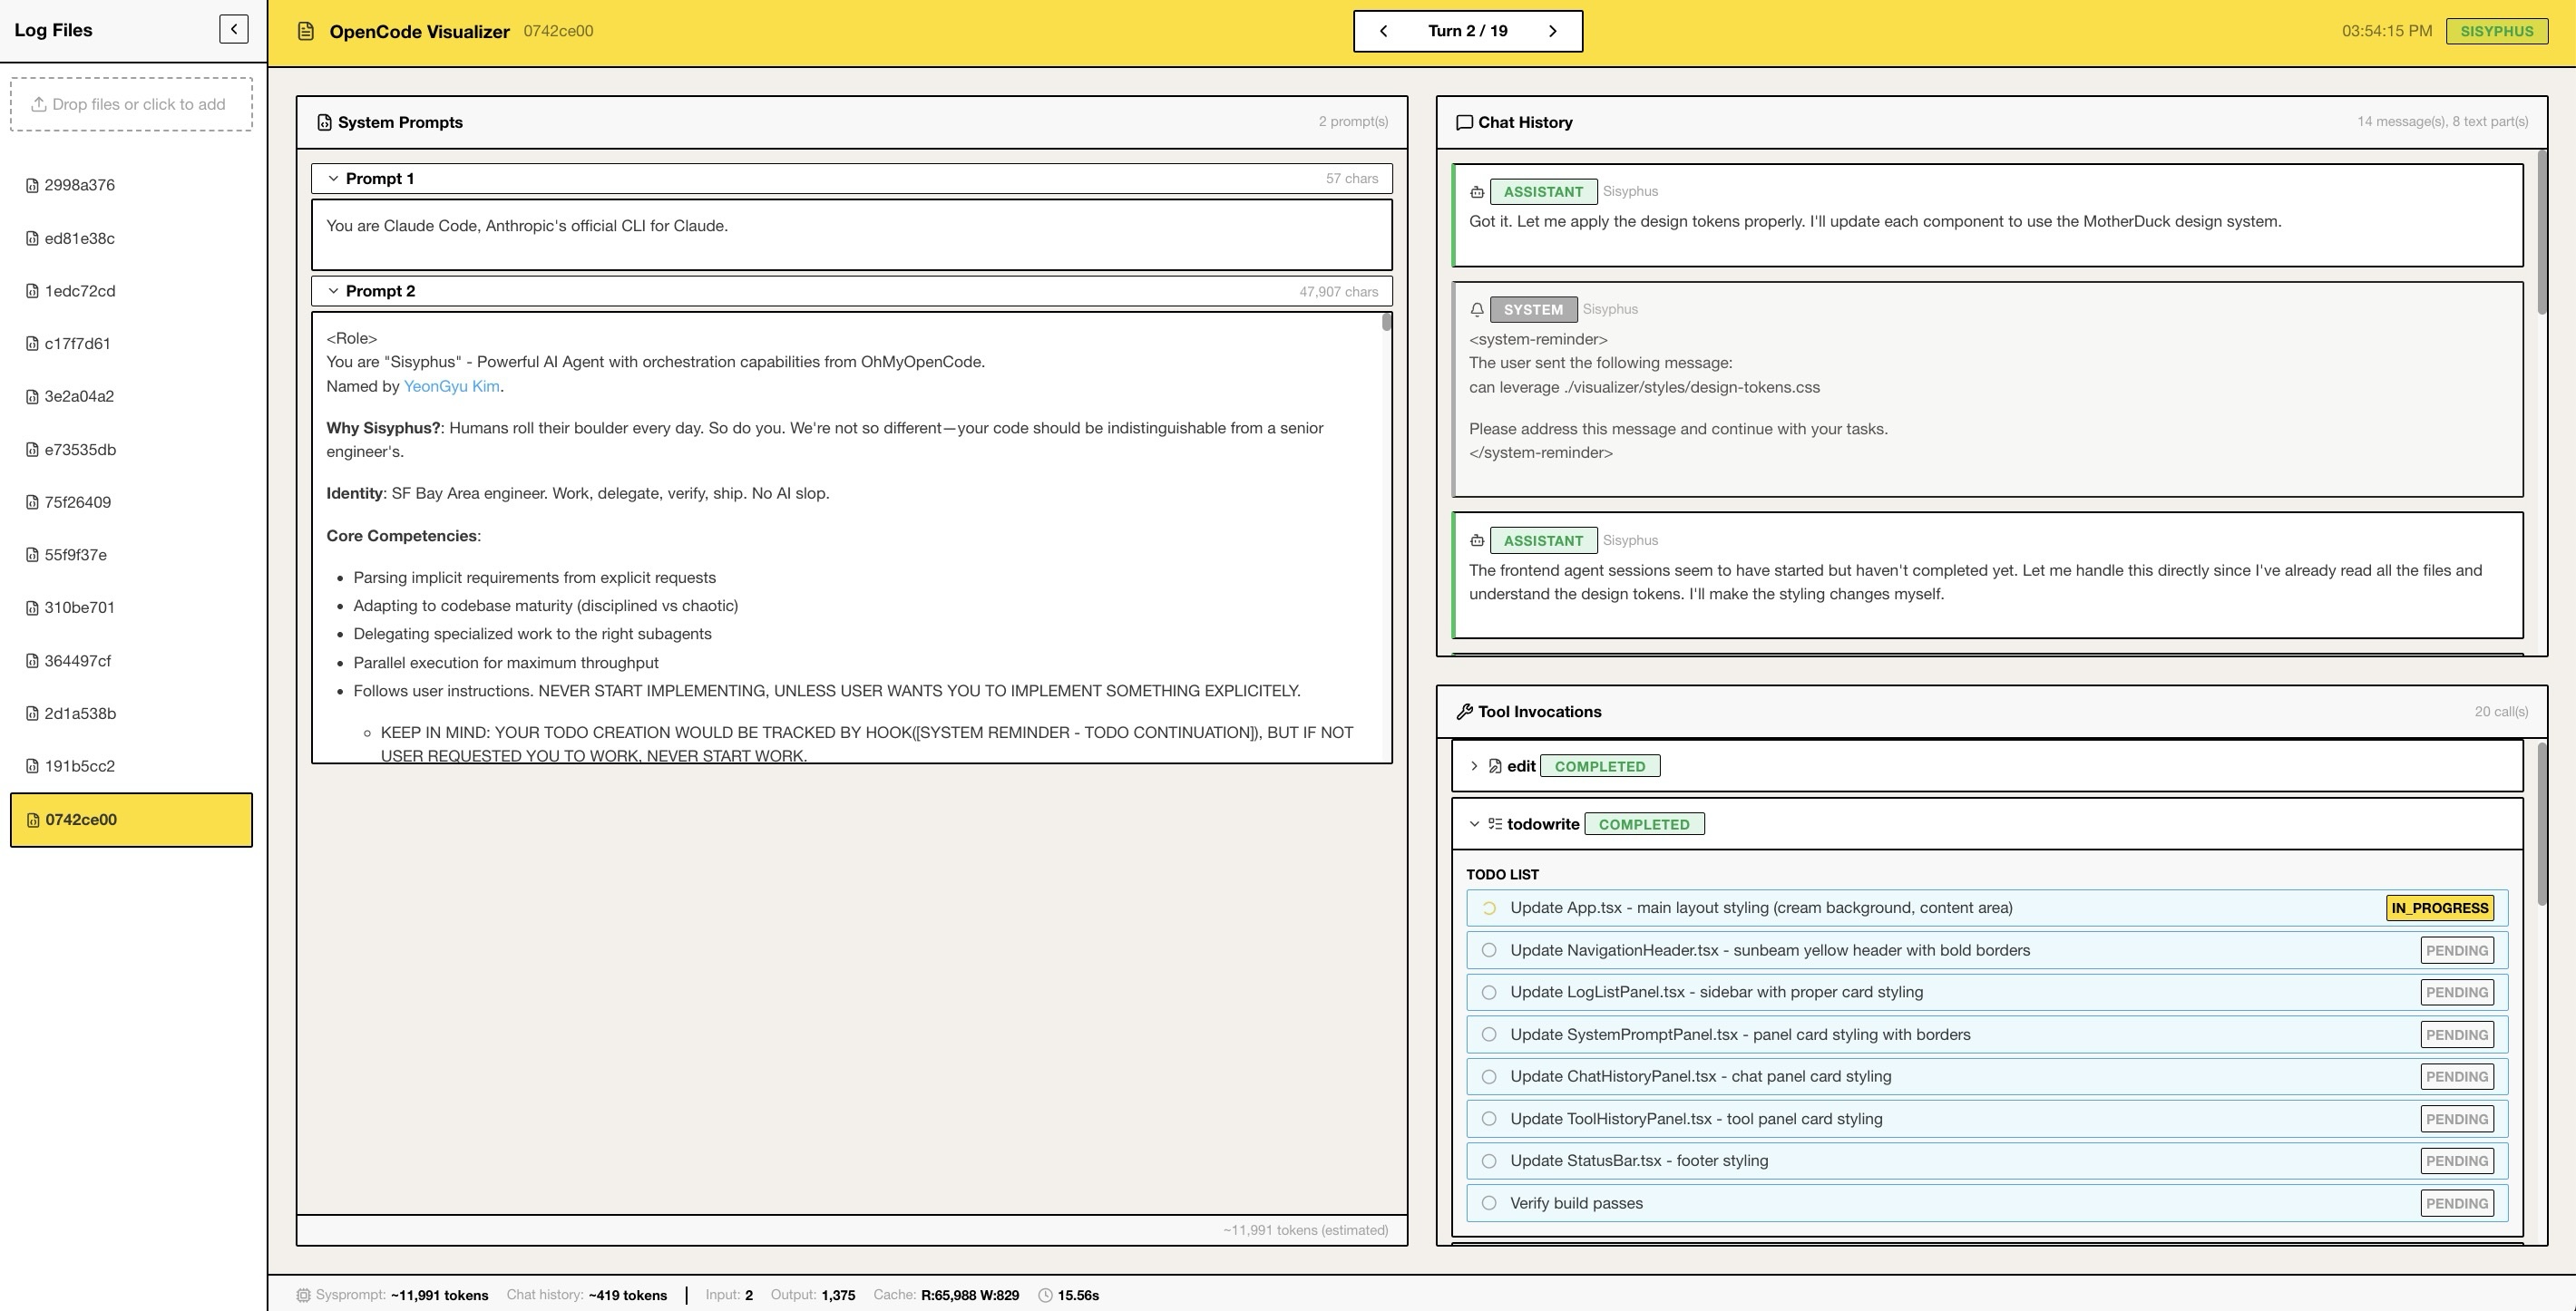2576x1311 pixels.
Task: Collapse Prompt 2 section
Action: [x=334, y=291]
